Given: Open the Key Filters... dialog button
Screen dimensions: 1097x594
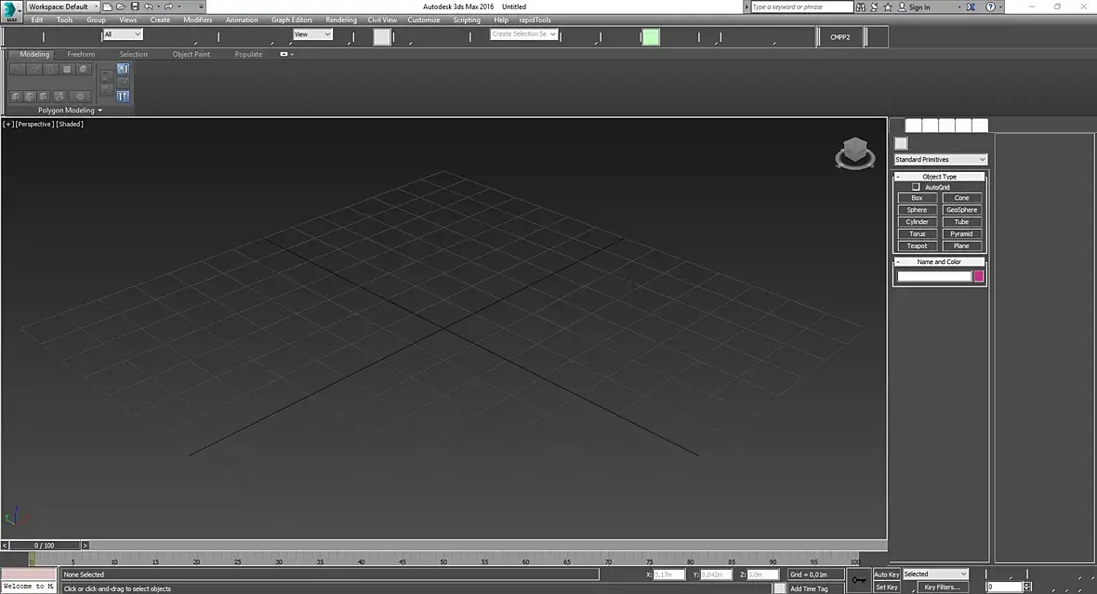Looking at the screenshot, I should (942, 587).
